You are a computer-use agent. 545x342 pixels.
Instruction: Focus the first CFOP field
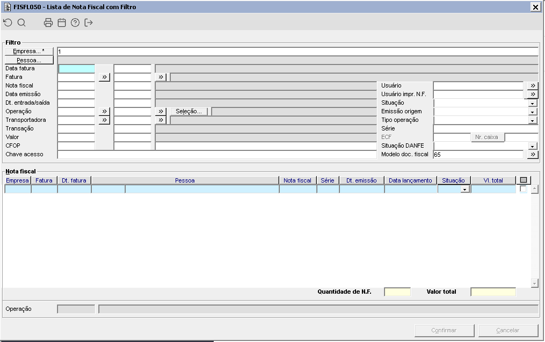click(76, 145)
